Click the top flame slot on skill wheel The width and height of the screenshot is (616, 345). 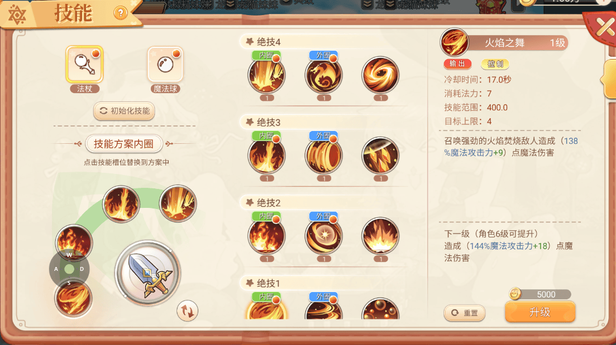point(121,204)
